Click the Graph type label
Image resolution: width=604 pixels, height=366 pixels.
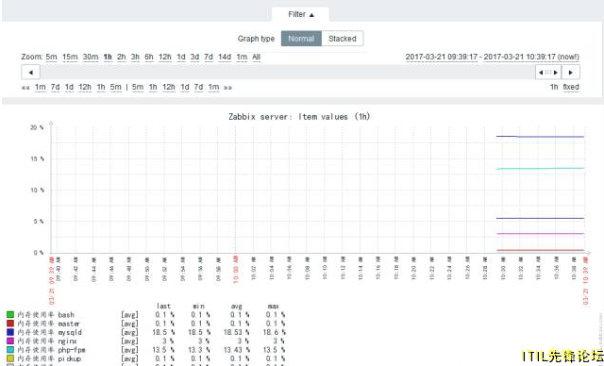click(256, 39)
